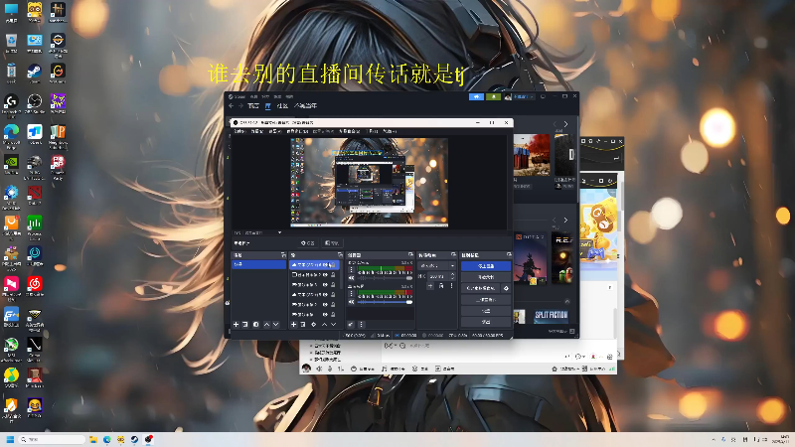
Task: Open OBS 工具 (Tools) menu
Action: (x=373, y=131)
